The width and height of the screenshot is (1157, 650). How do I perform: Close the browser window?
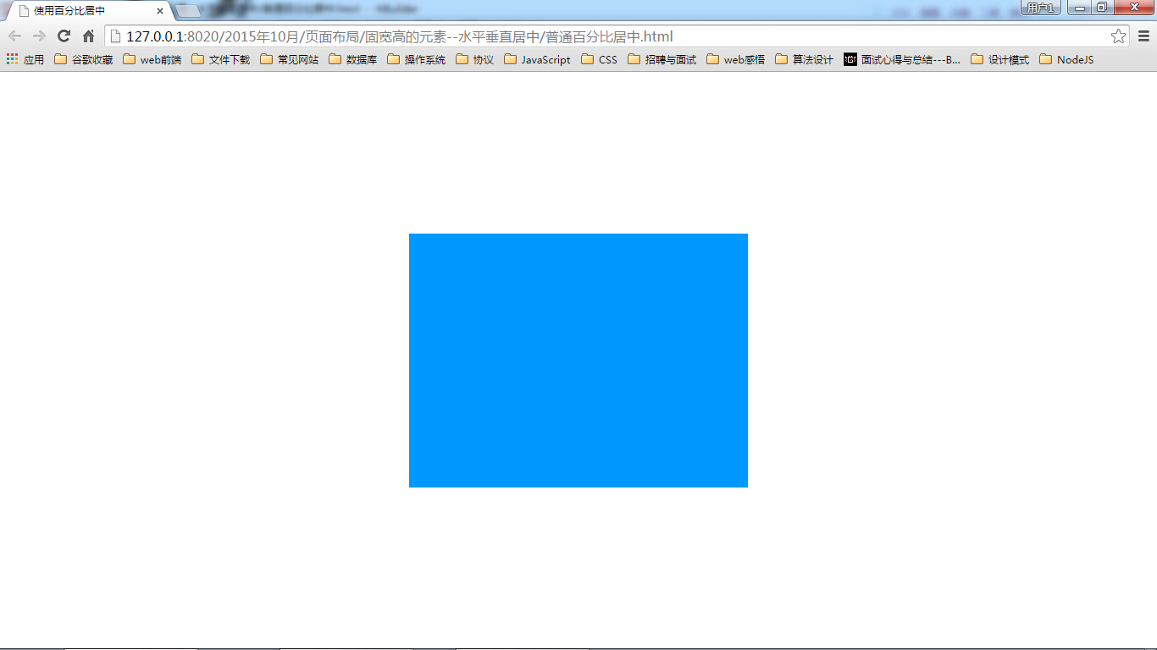click(1135, 8)
